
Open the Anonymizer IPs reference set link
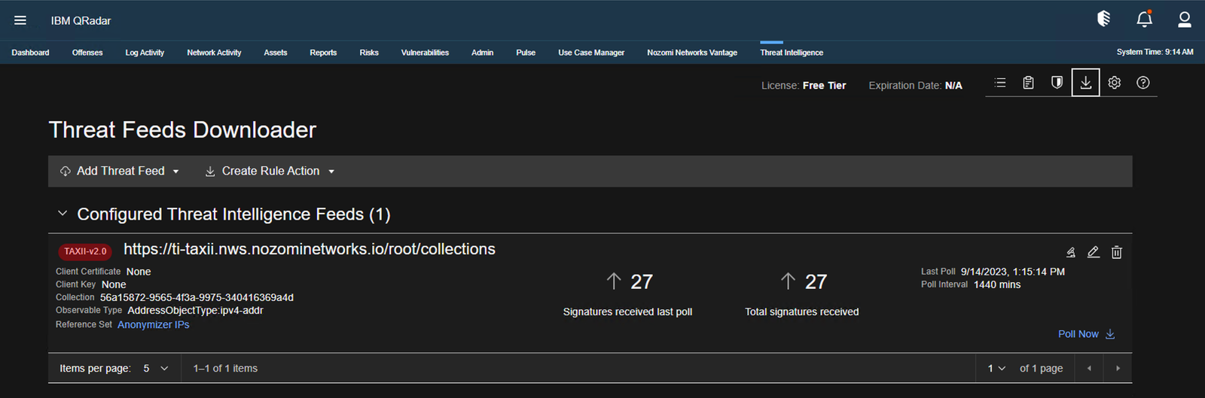(153, 325)
